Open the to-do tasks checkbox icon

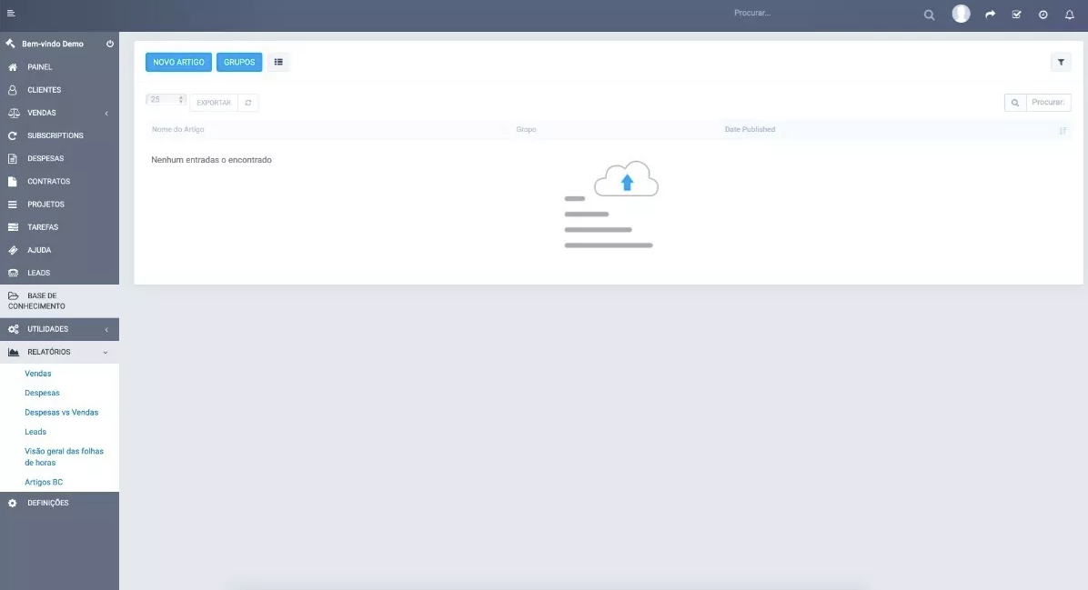[x=1016, y=14]
